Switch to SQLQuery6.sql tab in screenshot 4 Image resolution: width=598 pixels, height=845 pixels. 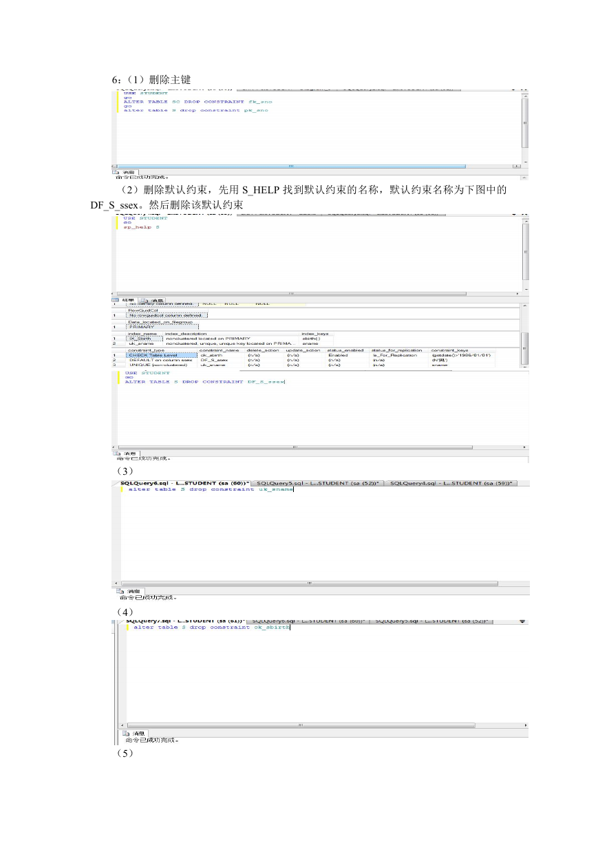coord(308,621)
